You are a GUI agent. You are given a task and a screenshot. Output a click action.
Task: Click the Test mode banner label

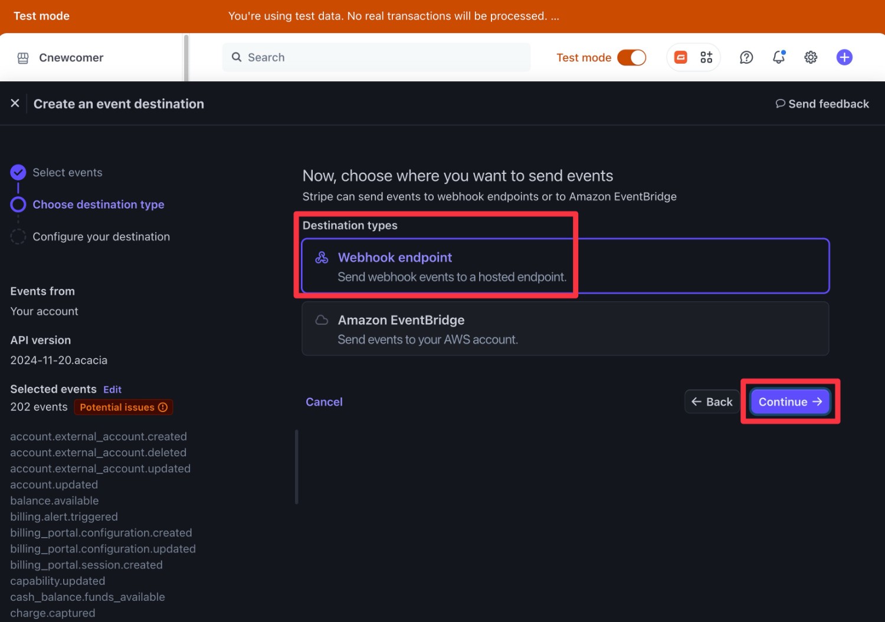pos(41,16)
